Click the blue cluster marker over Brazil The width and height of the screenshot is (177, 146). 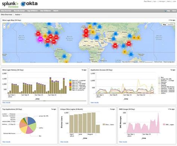pos(64,56)
